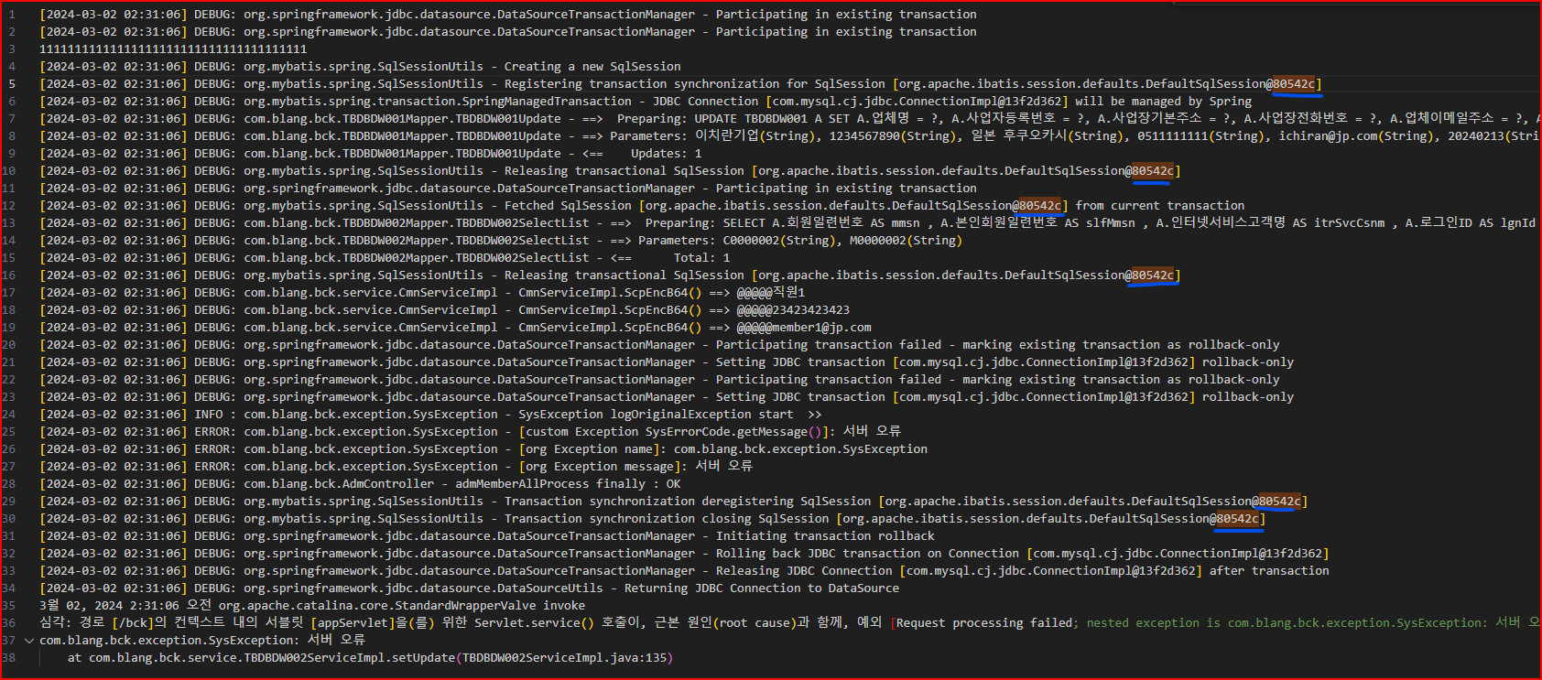
Task: Click 'com.blang.bck.exception.SysException' after '[org Exception name]:'
Action: point(800,449)
